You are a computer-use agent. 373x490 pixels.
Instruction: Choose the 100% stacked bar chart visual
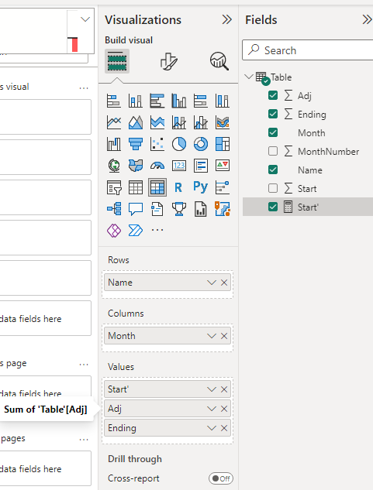point(200,101)
